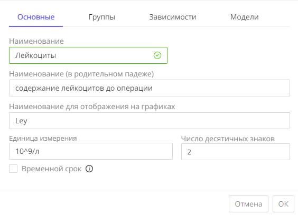Edit the genitive-case name field
This screenshot has height=215, width=298.
pos(150,88)
